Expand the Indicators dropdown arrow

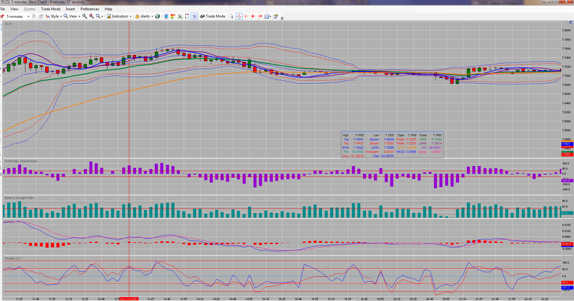(130, 16)
